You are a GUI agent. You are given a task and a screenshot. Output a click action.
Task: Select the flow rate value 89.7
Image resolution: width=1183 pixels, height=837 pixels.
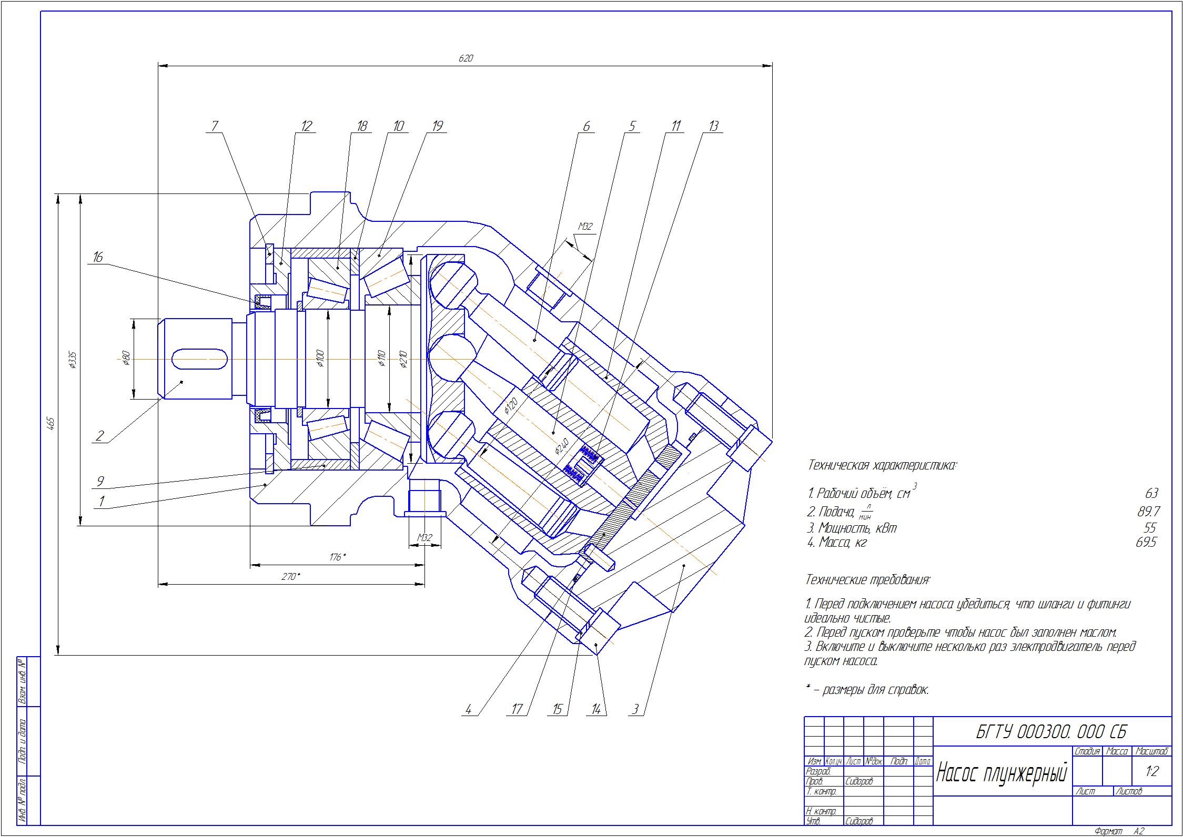(1149, 511)
